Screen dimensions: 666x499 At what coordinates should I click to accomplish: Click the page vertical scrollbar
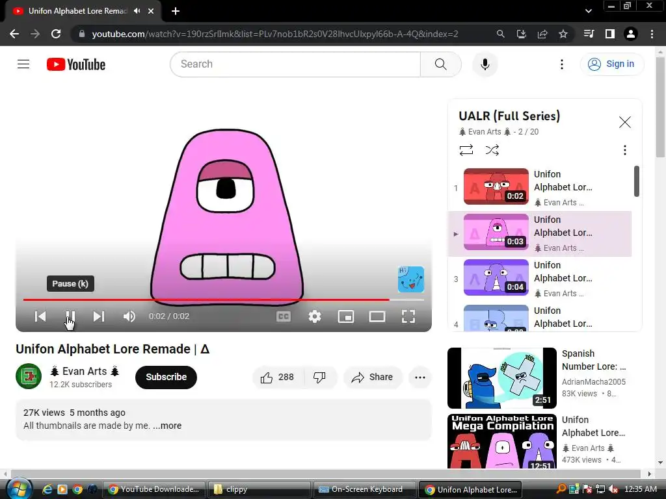coord(661,107)
